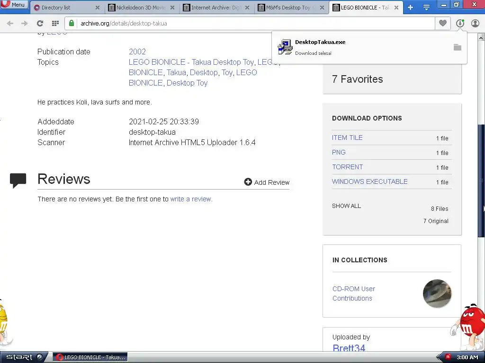Click the Reviews speech bubble icon
485x363 pixels.
pos(18,181)
